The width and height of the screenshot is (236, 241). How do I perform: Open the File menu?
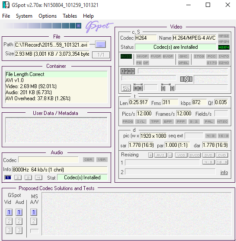6,16
